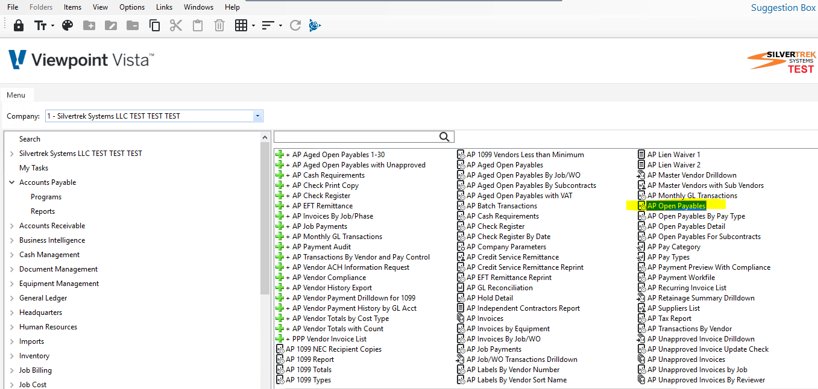This screenshot has width=818, height=389.
Task: Select Job Billing in tree
Action: coord(36,370)
